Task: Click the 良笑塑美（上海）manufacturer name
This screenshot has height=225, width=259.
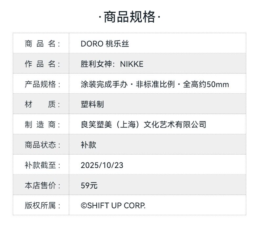Action: pyautogui.click(x=111, y=124)
